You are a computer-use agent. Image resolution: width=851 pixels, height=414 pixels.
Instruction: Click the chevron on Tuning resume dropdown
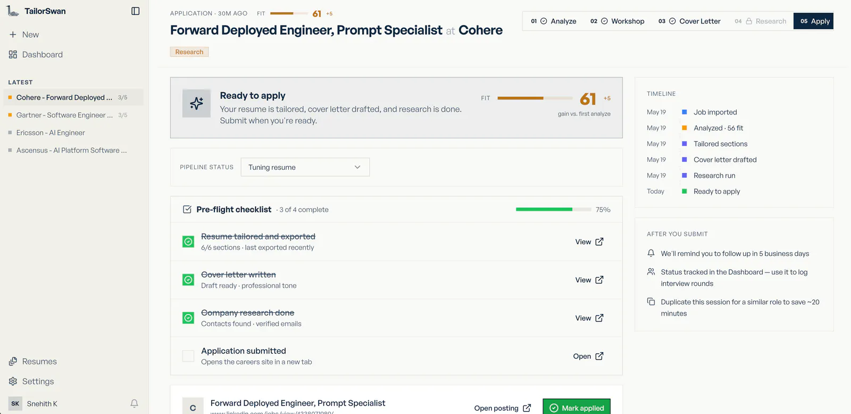coord(357,167)
